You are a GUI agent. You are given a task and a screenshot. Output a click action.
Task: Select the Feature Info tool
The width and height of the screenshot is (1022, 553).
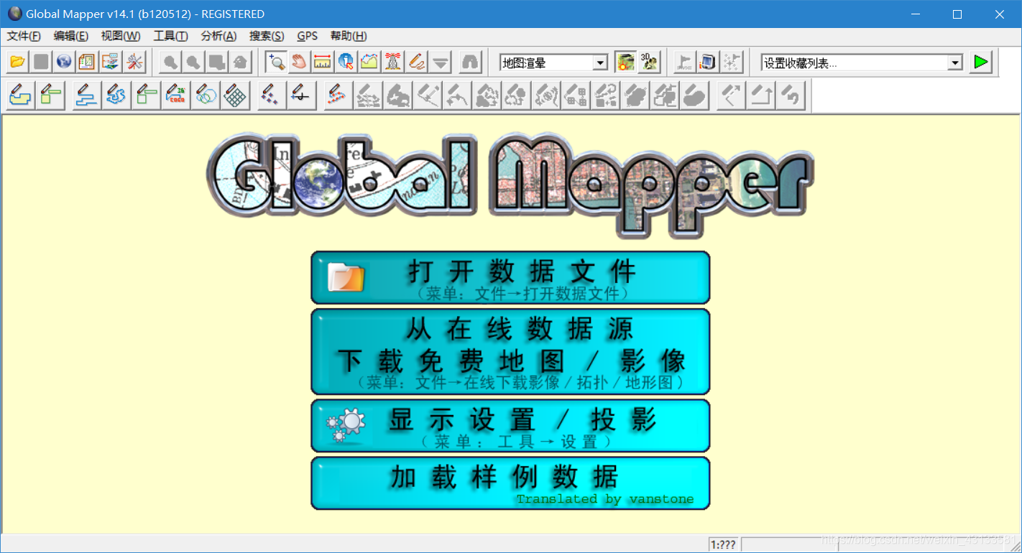point(346,62)
